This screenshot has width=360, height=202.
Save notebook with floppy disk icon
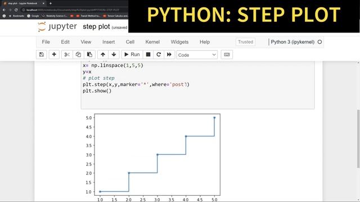tap(42, 54)
